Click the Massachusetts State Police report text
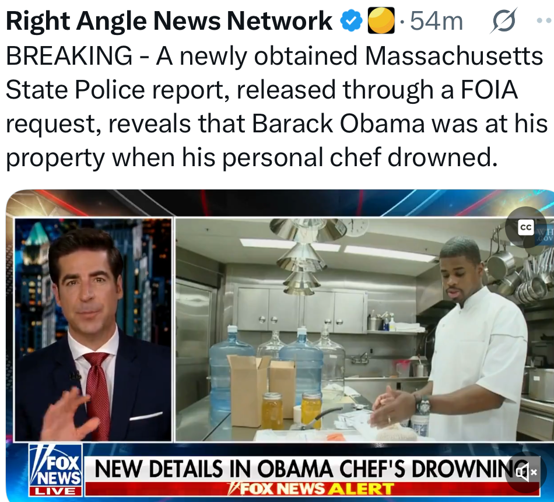 point(274,73)
